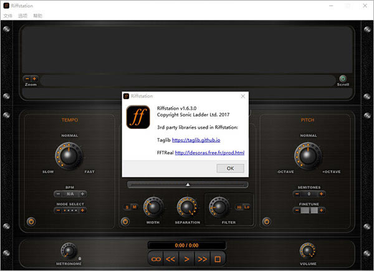
Task: Start playback with the play button
Action: 186,259
